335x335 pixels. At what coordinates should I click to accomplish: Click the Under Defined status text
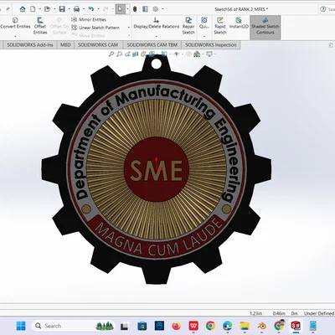(319, 313)
